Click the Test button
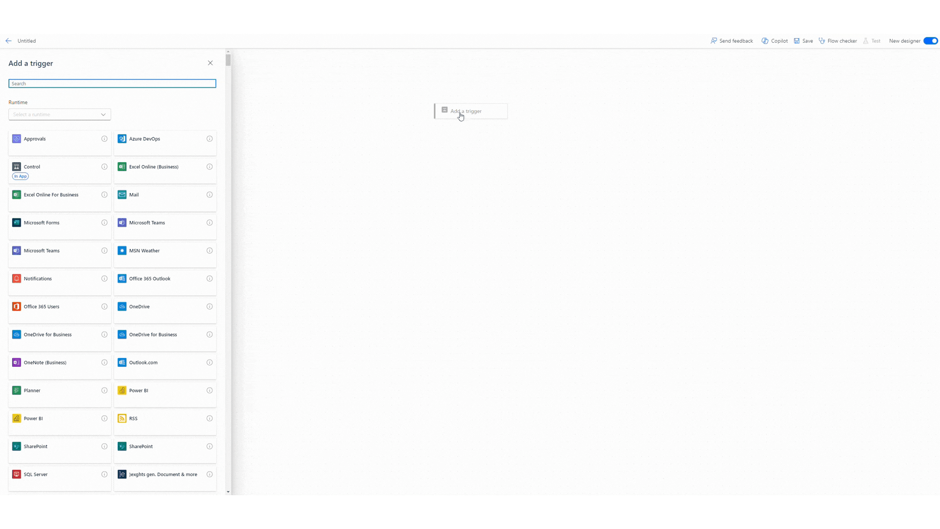 tap(871, 41)
